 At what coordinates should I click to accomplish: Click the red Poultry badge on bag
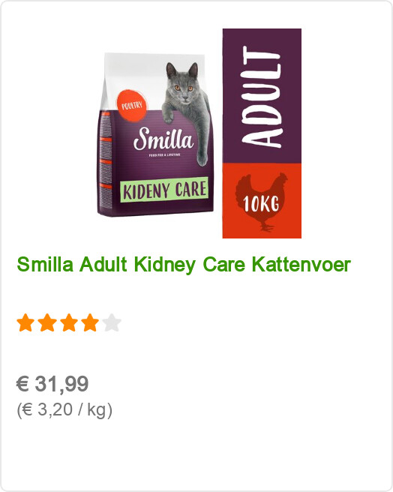131,106
